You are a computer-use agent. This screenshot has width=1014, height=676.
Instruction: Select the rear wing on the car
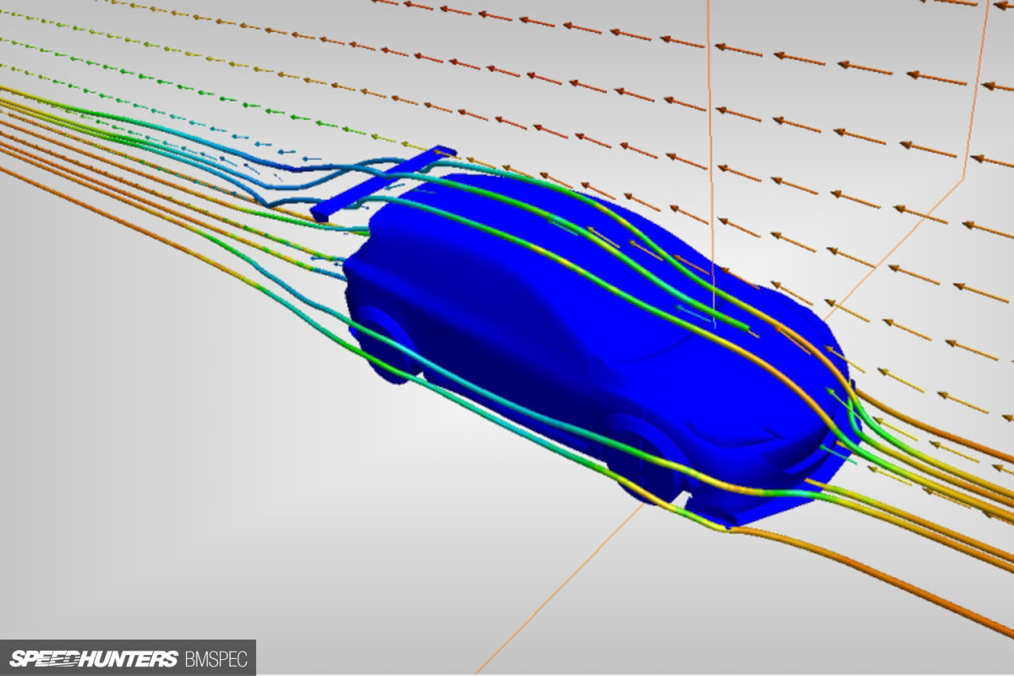384,184
